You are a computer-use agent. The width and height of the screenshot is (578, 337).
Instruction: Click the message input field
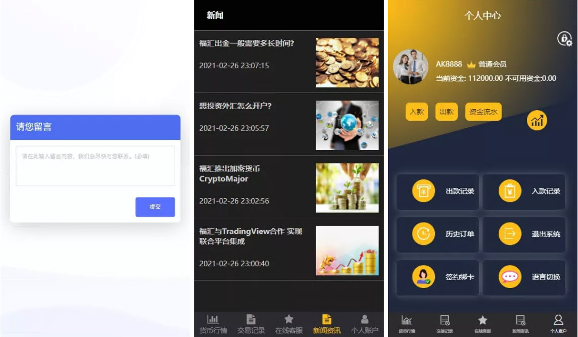coord(95,165)
